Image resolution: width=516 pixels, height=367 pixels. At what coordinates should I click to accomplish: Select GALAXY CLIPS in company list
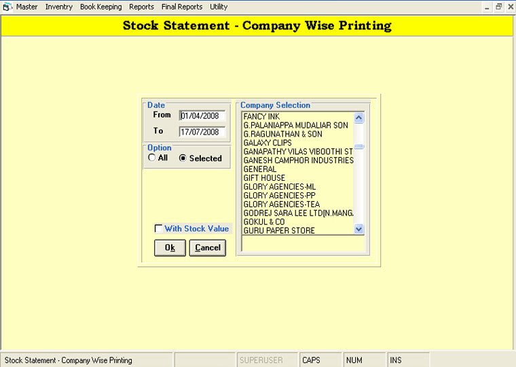pos(268,143)
